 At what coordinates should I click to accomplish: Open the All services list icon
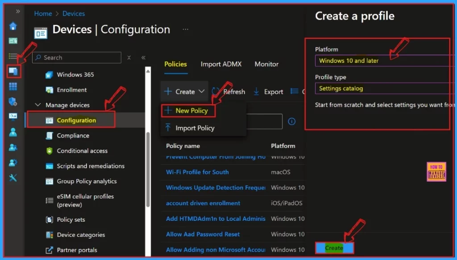13,56
